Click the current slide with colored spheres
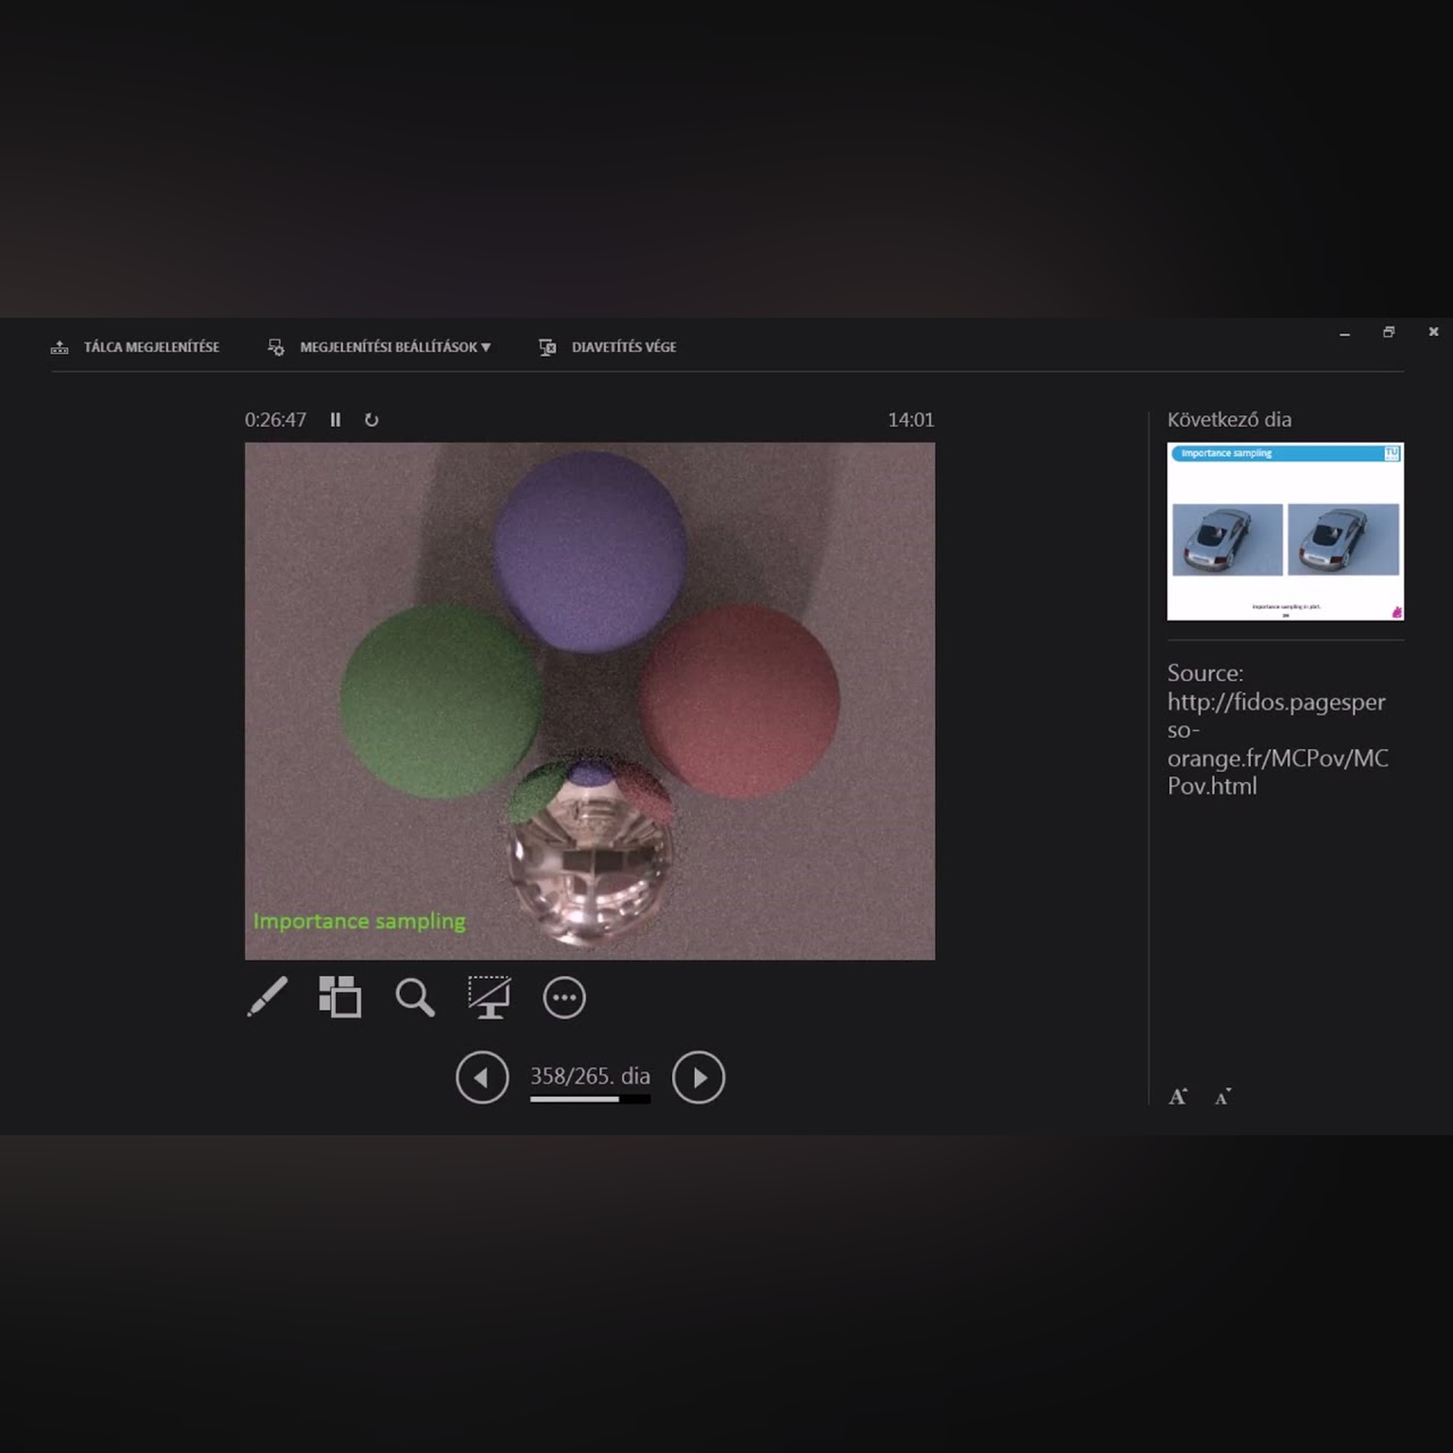Screen dimensions: 1453x1453 [x=589, y=701]
